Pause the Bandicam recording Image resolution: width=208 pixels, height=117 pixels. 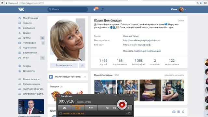(129, 108)
